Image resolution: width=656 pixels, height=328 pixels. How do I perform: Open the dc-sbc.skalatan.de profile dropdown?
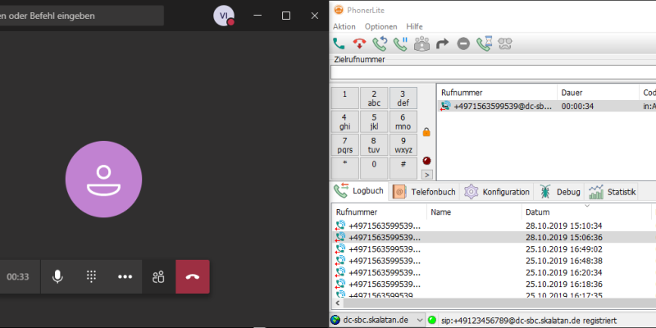pos(420,320)
